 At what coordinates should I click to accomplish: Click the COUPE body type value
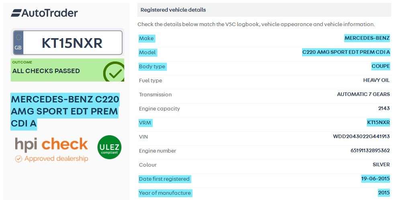[x=380, y=66]
